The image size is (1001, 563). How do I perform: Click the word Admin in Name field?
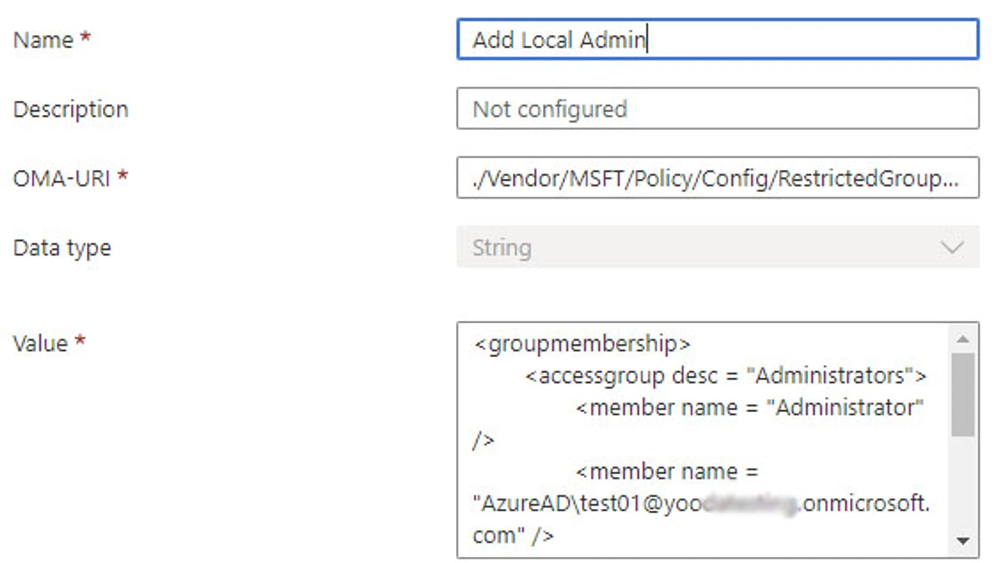tap(613, 40)
